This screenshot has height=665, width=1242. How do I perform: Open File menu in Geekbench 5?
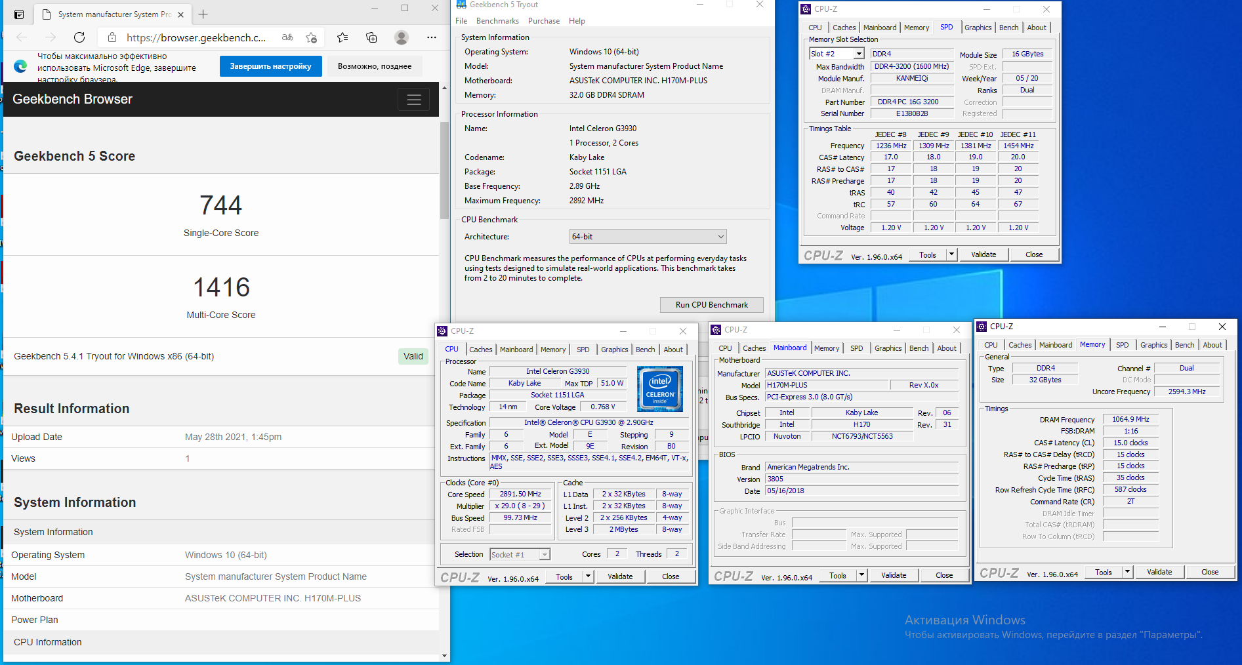click(x=461, y=21)
